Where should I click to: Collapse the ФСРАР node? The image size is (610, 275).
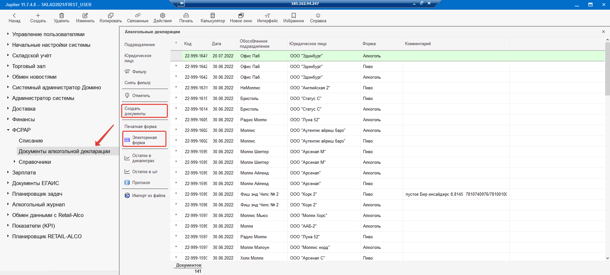tap(8, 130)
